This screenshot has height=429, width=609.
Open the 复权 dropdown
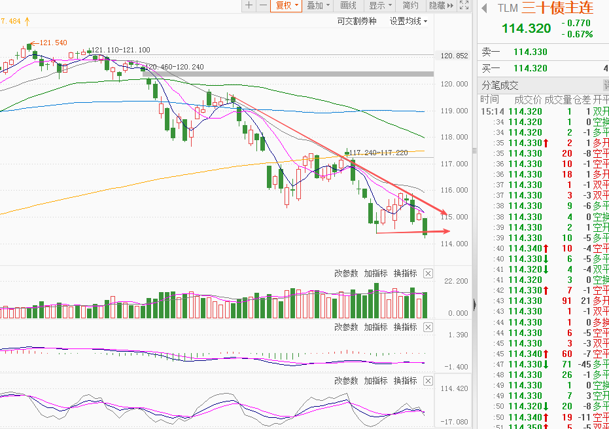coord(287,5)
